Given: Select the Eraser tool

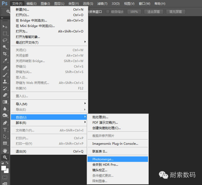Looking at the screenshot, I should coord(5,95).
